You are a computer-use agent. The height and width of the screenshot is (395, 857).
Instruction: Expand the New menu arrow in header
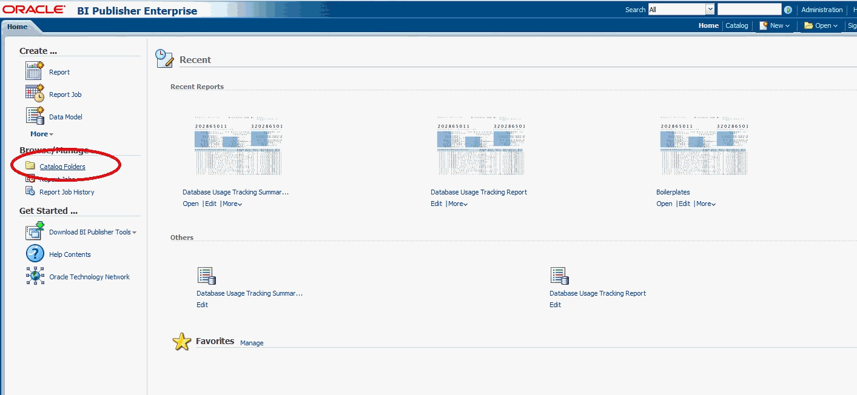tap(788, 26)
